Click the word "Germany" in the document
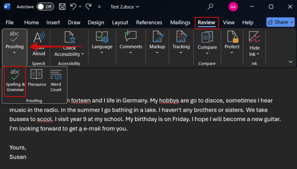 coord(134,100)
